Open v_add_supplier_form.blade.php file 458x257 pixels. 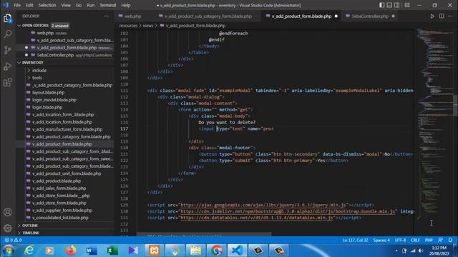tap(62, 210)
